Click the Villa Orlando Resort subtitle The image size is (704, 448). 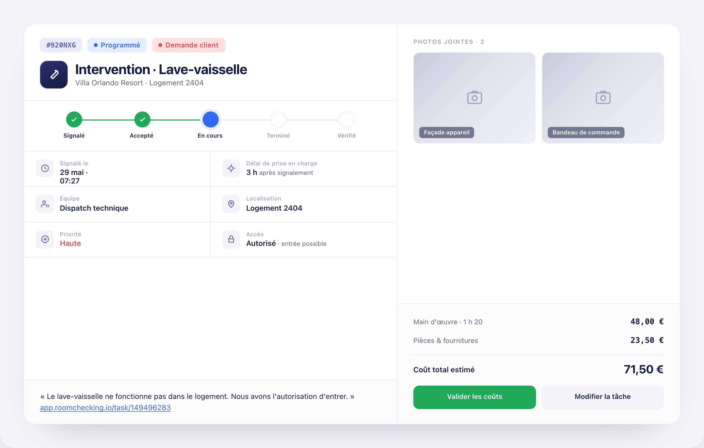(x=139, y=83)
